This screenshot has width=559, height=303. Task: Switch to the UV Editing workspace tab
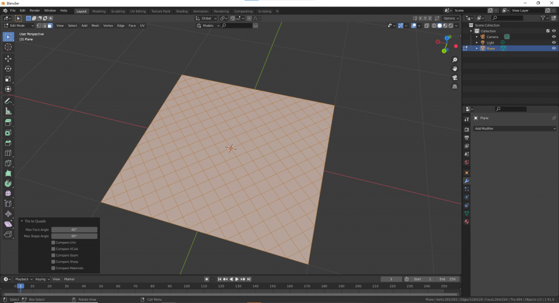click(138, 11)
